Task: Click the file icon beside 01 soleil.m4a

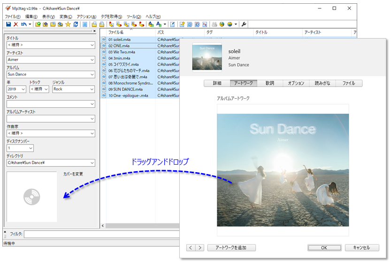Action: click(x=104, y=39)
